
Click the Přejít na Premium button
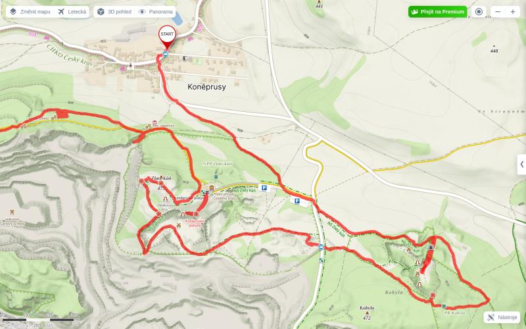pos(437,12)
